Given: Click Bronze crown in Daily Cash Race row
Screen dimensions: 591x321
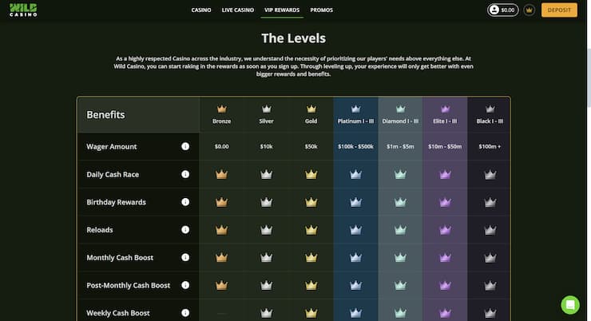Looking at the screenshot, I should [222, 174].
